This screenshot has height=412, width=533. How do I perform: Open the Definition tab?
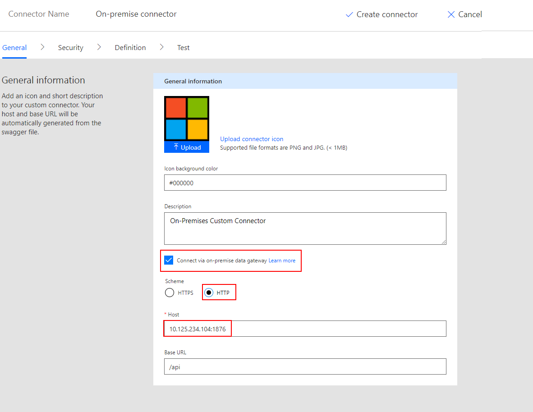pyautogui.click(x=130, y=47)
